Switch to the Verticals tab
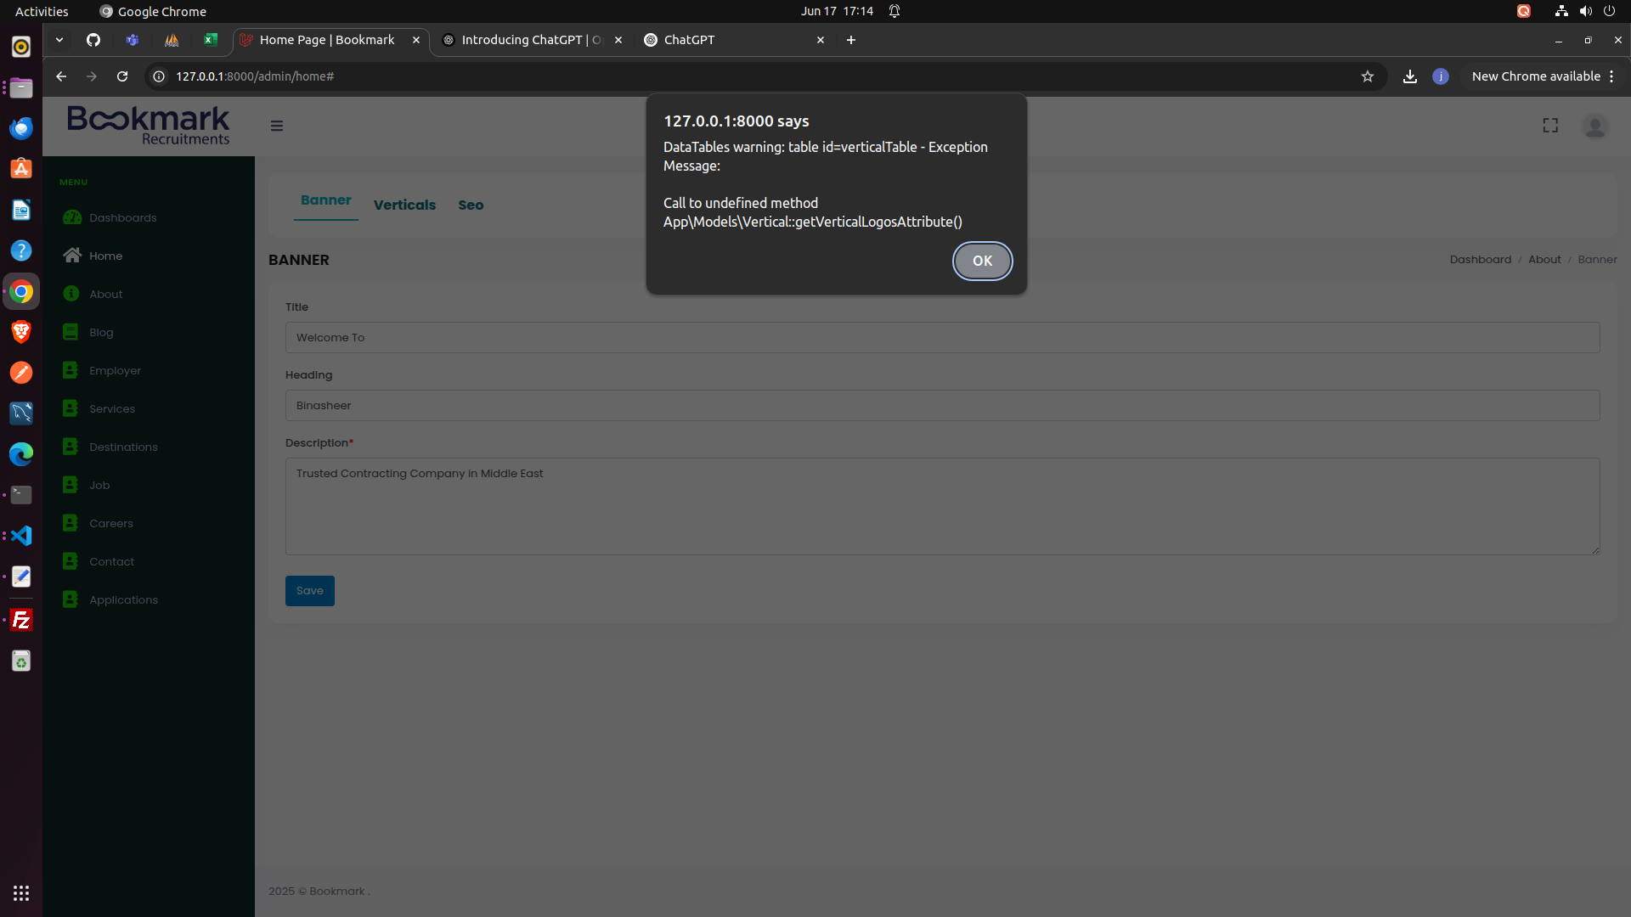The height and width of the screenshot is (917, 1631). point(404,205)
